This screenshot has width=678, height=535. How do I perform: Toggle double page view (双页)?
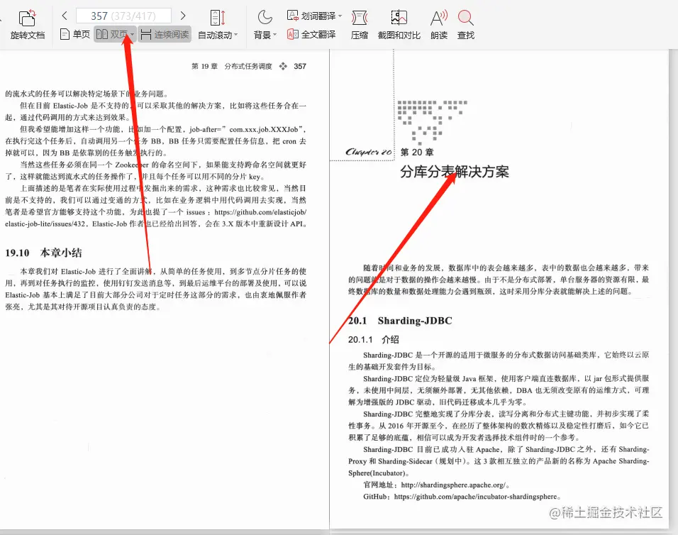coord(111,34)
